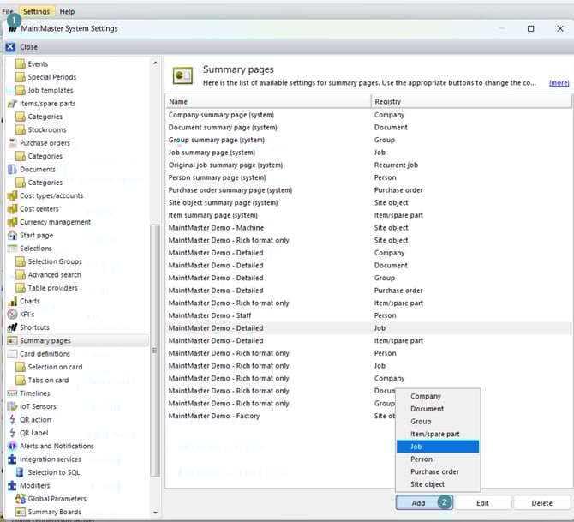Screen dimensions: 574x522
Task: Open the Shortcuts icon in tree
Action: [12, 327]
